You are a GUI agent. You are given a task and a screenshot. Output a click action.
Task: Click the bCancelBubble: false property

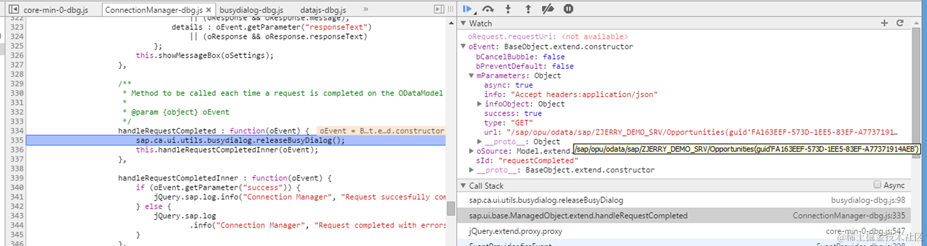[x=520, y=57]
